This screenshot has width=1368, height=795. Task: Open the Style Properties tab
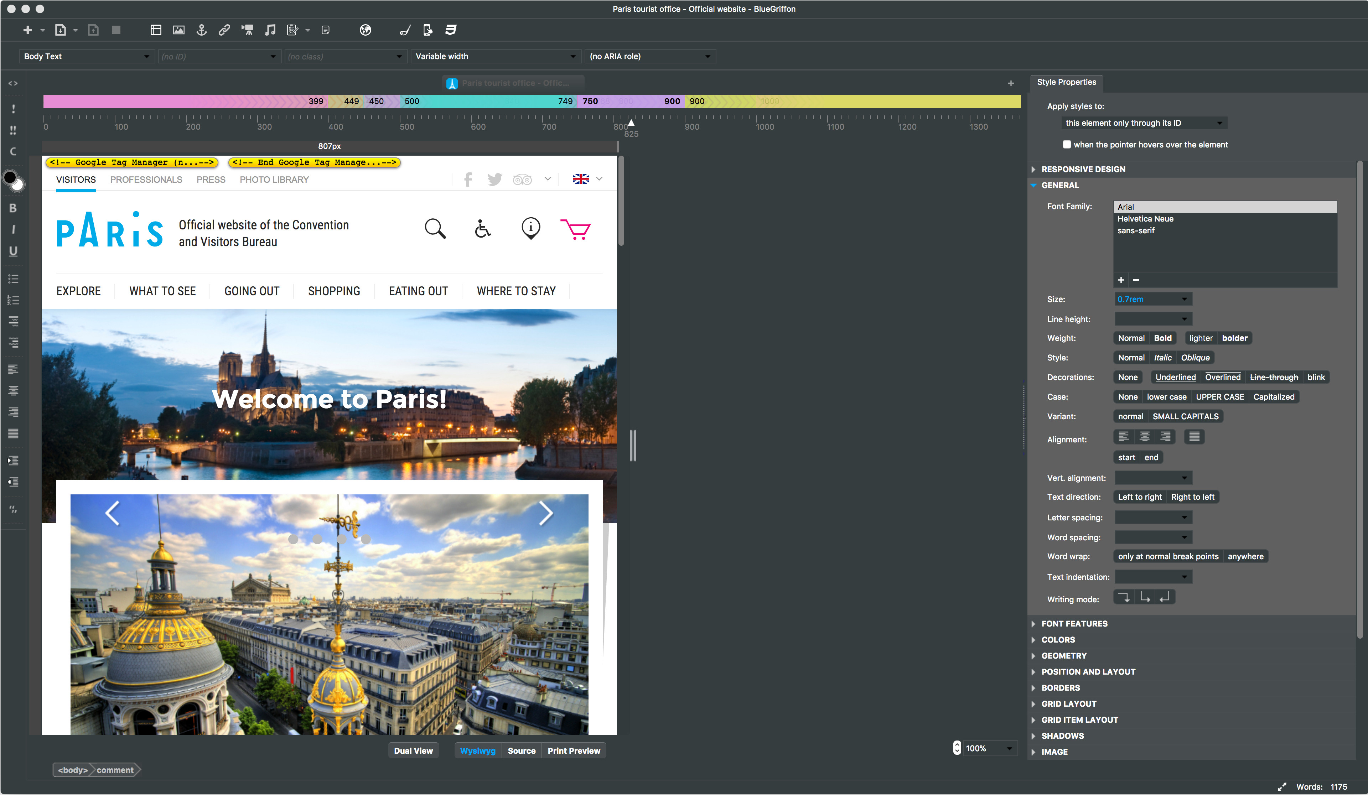[x=1066, y=83]
